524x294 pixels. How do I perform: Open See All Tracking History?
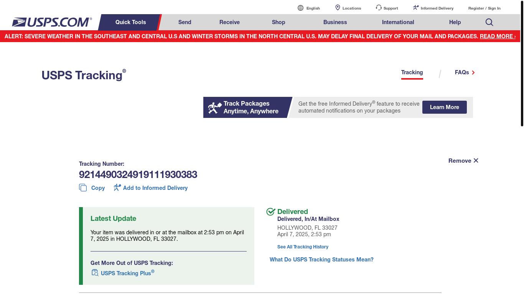tap(303, 247)
